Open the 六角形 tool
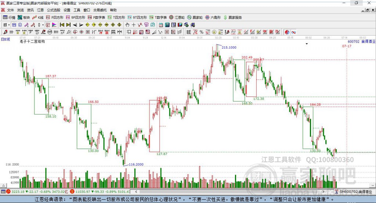This screenshot has width=376, height=203. pyautogui.click(x=213, y=18)
